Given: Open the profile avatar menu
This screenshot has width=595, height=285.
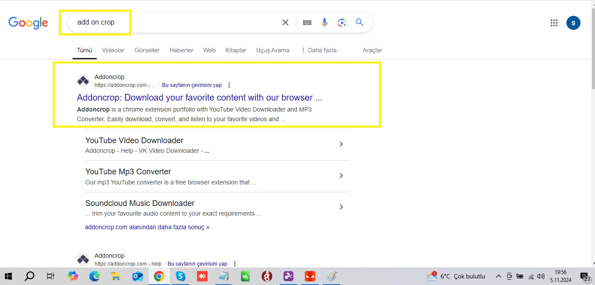Looking at the screenshot, I should pos(573,22).
